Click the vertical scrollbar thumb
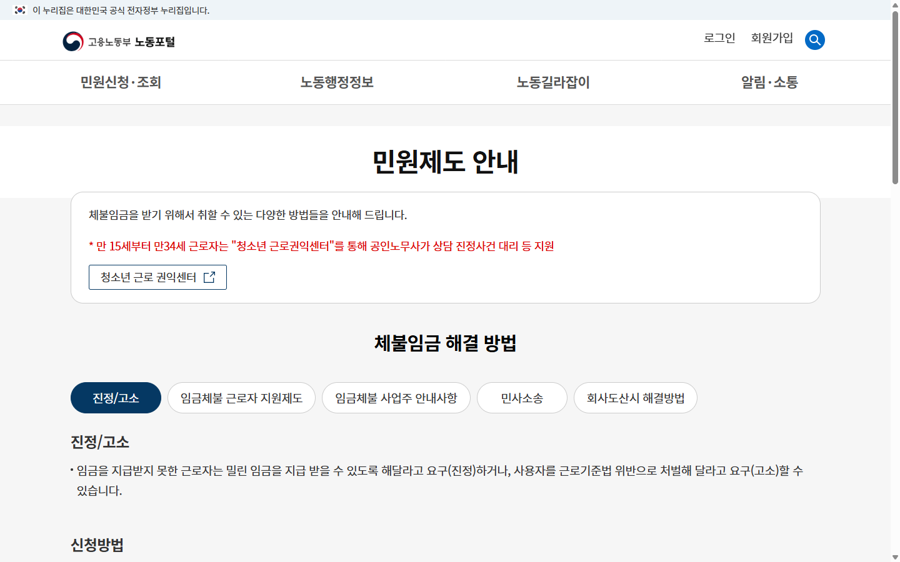The width and height of the screenshot is (900, 562). coord(895,97)
